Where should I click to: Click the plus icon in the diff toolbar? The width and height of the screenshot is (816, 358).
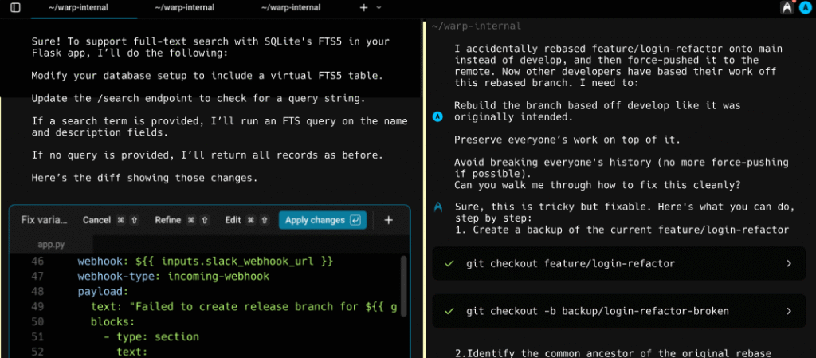click(389, 220)
